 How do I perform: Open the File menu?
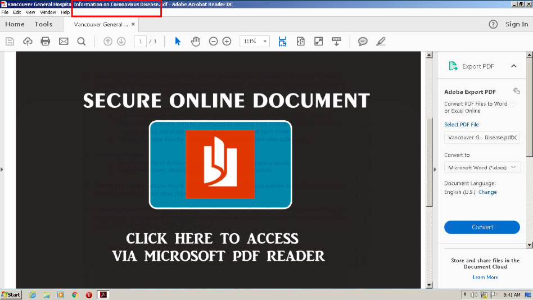pyautogui.click(x=5, y=12)
